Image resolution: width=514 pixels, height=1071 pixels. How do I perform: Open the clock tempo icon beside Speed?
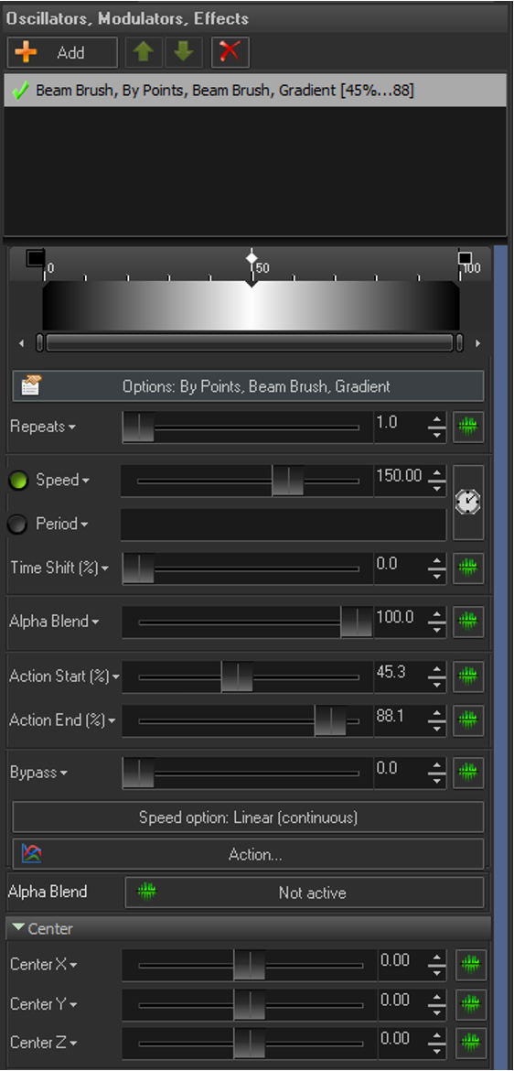pyautogui.click(x=468, y=503)
